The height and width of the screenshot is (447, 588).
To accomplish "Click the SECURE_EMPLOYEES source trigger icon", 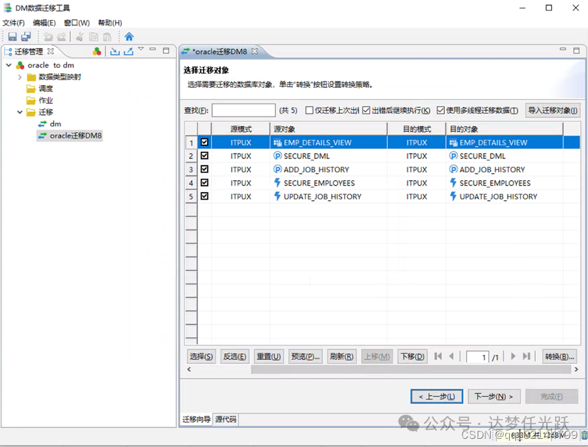I will 277,182.
